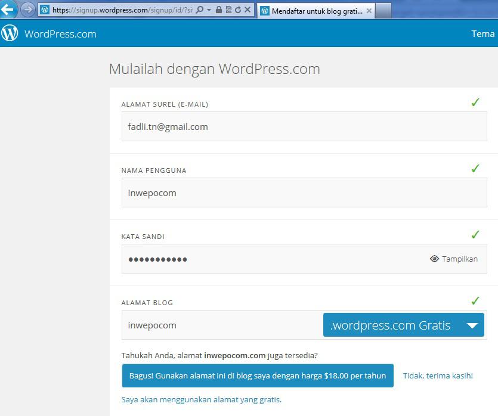Click the Kata Sandi password field

tap(304, 259)
